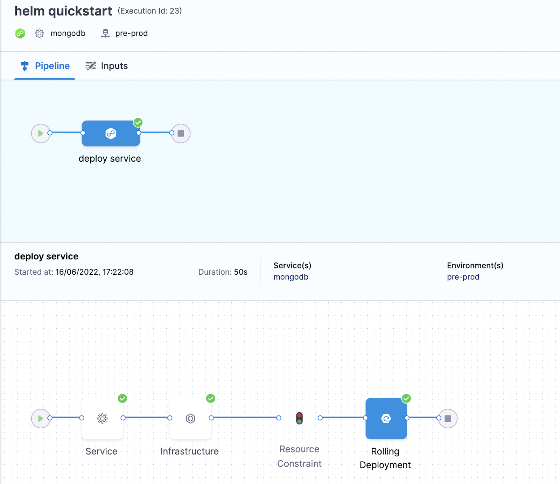Click the success checkmark on Infrastructure step
The width and height of the screenshot is (560, 484).
pos(211,399)
